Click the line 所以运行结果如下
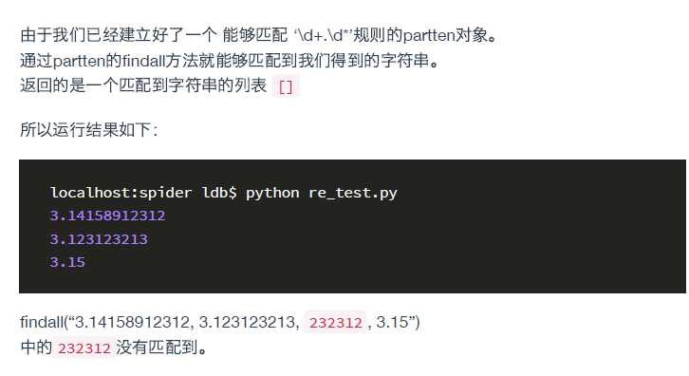Image resolution: width=689 pixels, height=376 pixels. pos(89,129)
